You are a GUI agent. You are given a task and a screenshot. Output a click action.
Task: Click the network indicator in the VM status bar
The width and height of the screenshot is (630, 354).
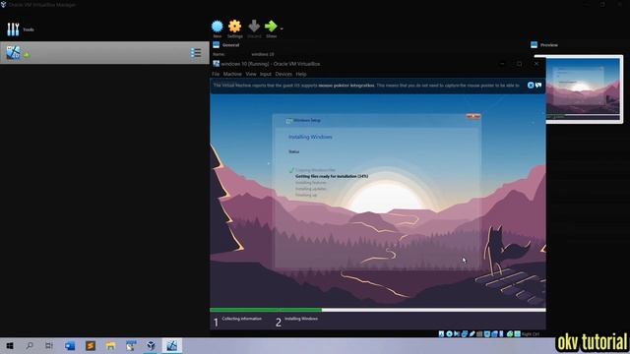tap(465, 334)
